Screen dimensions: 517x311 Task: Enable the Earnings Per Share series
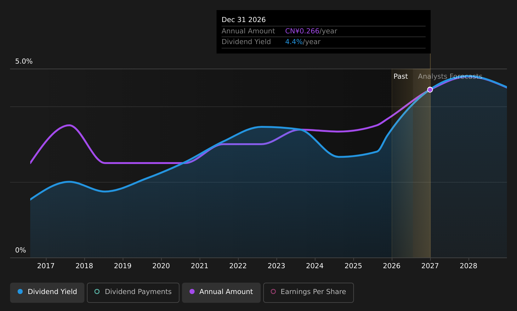309,292
